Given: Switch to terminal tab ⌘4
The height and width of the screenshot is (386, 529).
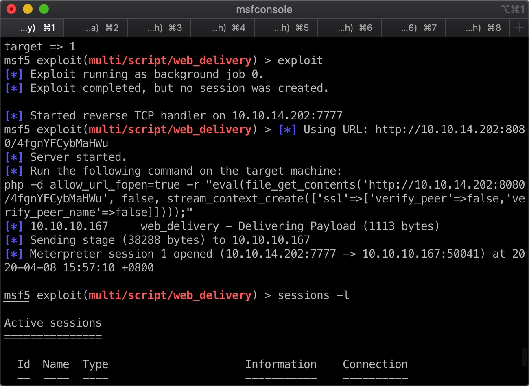Looking at the screenshot, I should [223, 28].
